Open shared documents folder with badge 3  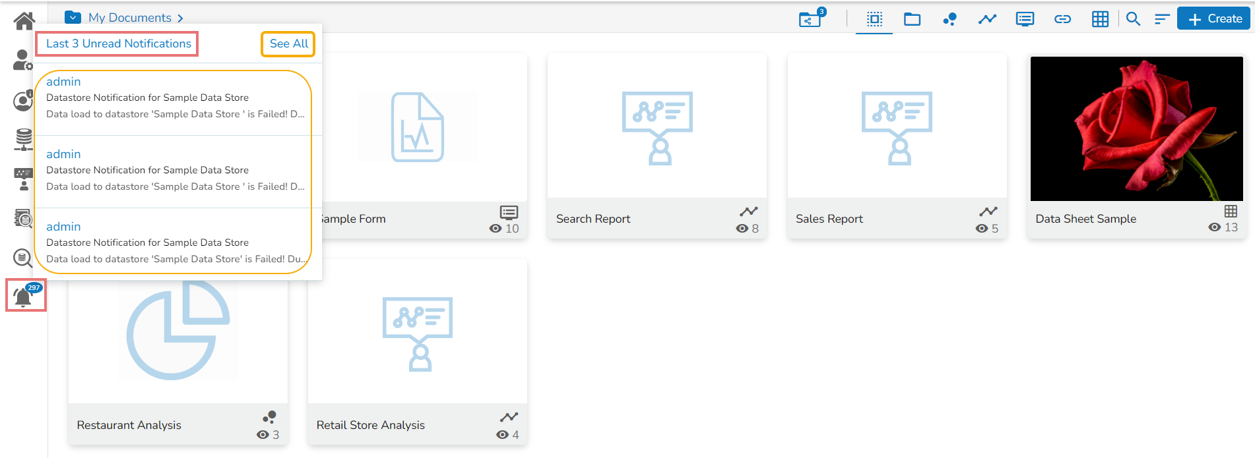810,19
